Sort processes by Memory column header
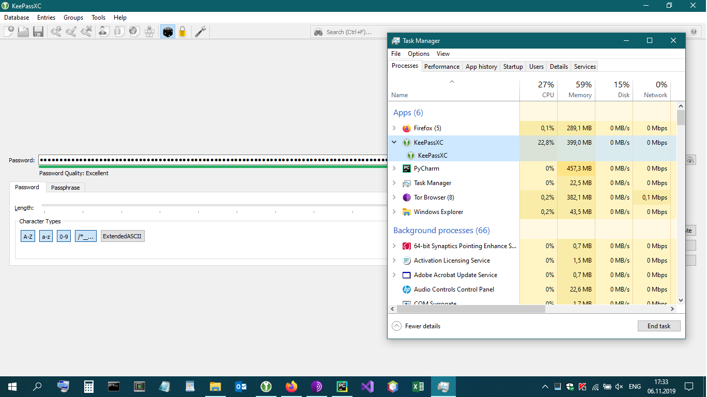 (x=576, y=89)
